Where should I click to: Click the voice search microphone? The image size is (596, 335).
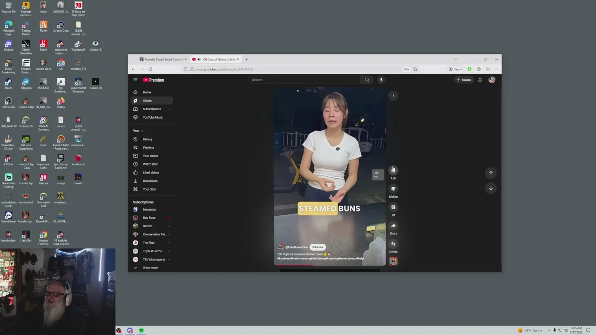pos(381,80)
